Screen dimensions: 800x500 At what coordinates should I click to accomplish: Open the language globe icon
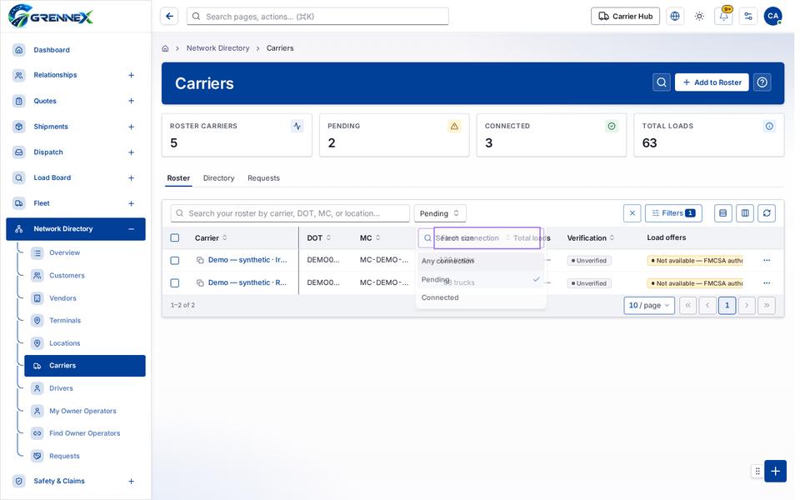[674, 17]
